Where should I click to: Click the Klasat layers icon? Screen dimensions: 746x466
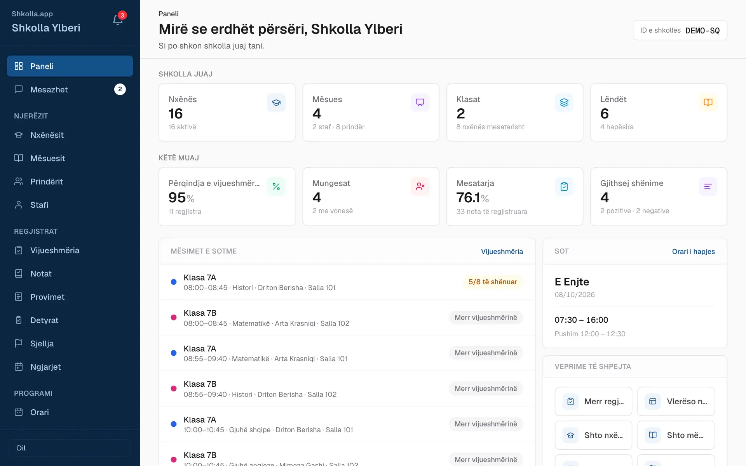564,103
